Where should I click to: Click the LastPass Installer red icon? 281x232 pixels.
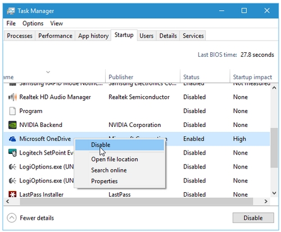[x=12, y=194]
